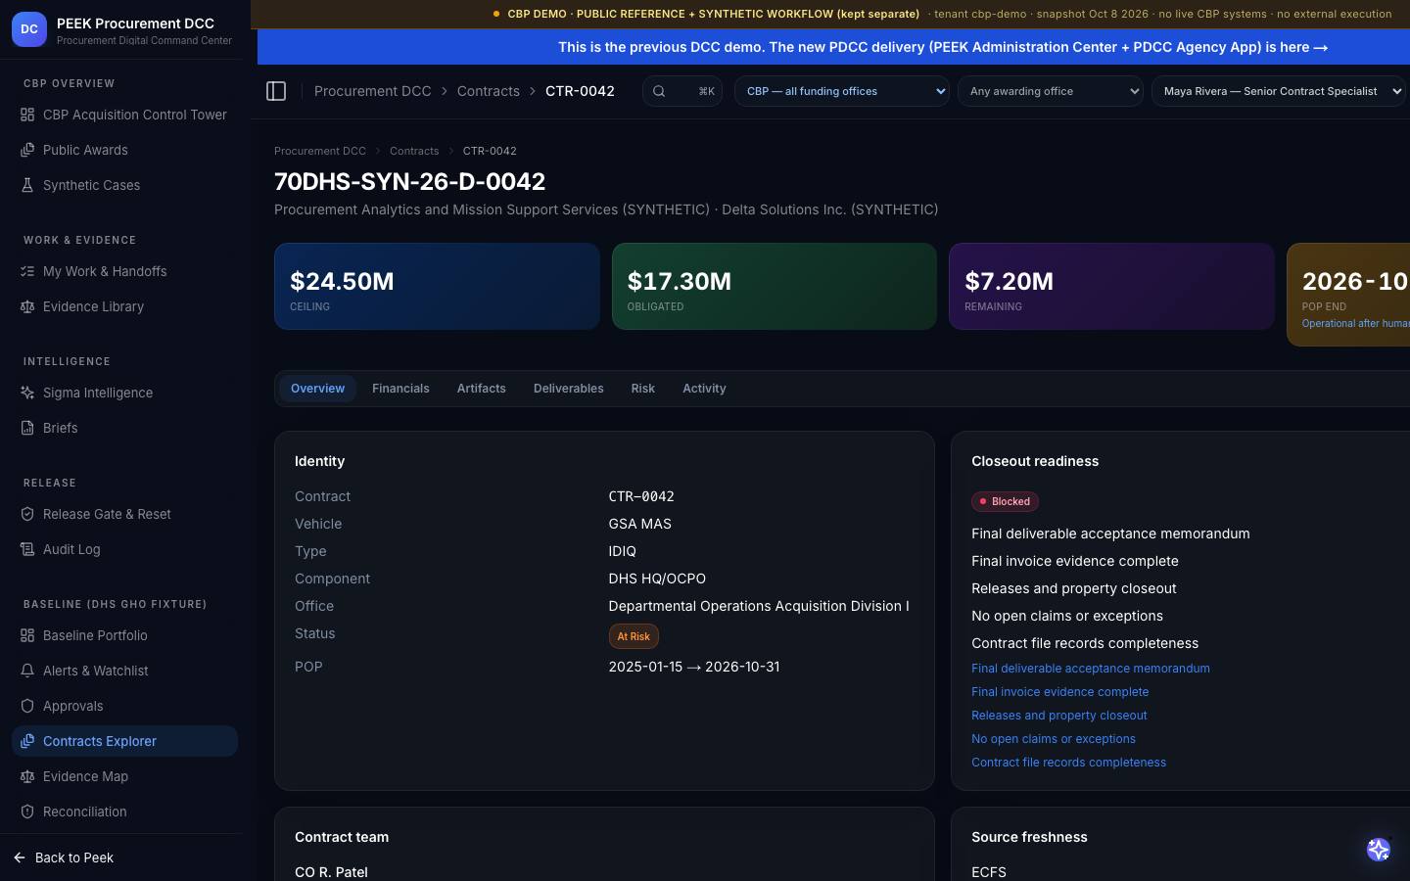Open CBP Acquisition Control Tower icon
Image resolution: width=1410 pixels, height=881 pixels.
click(27, 115)
